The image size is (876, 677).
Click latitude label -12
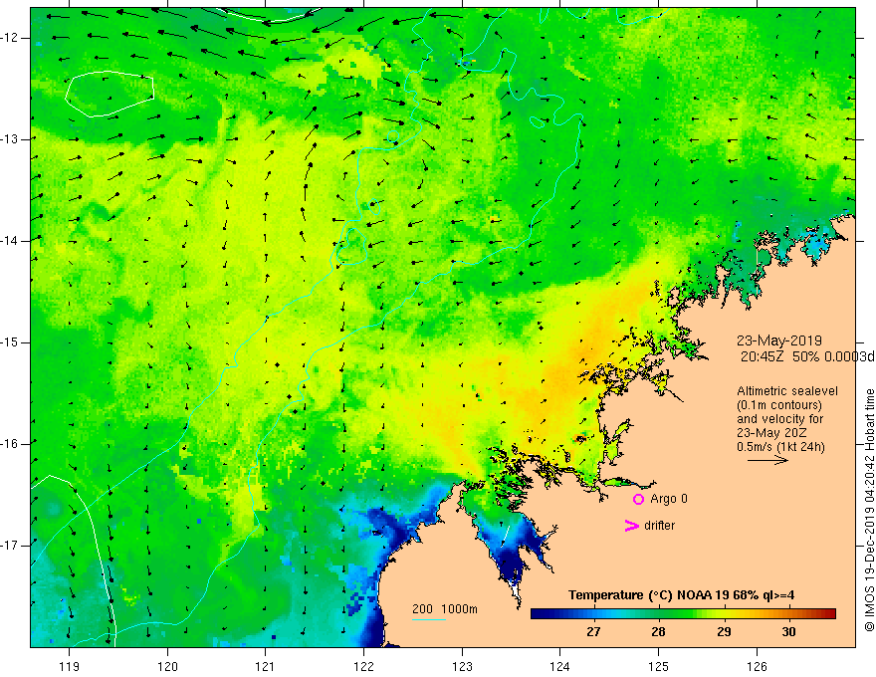coord(11,38)
